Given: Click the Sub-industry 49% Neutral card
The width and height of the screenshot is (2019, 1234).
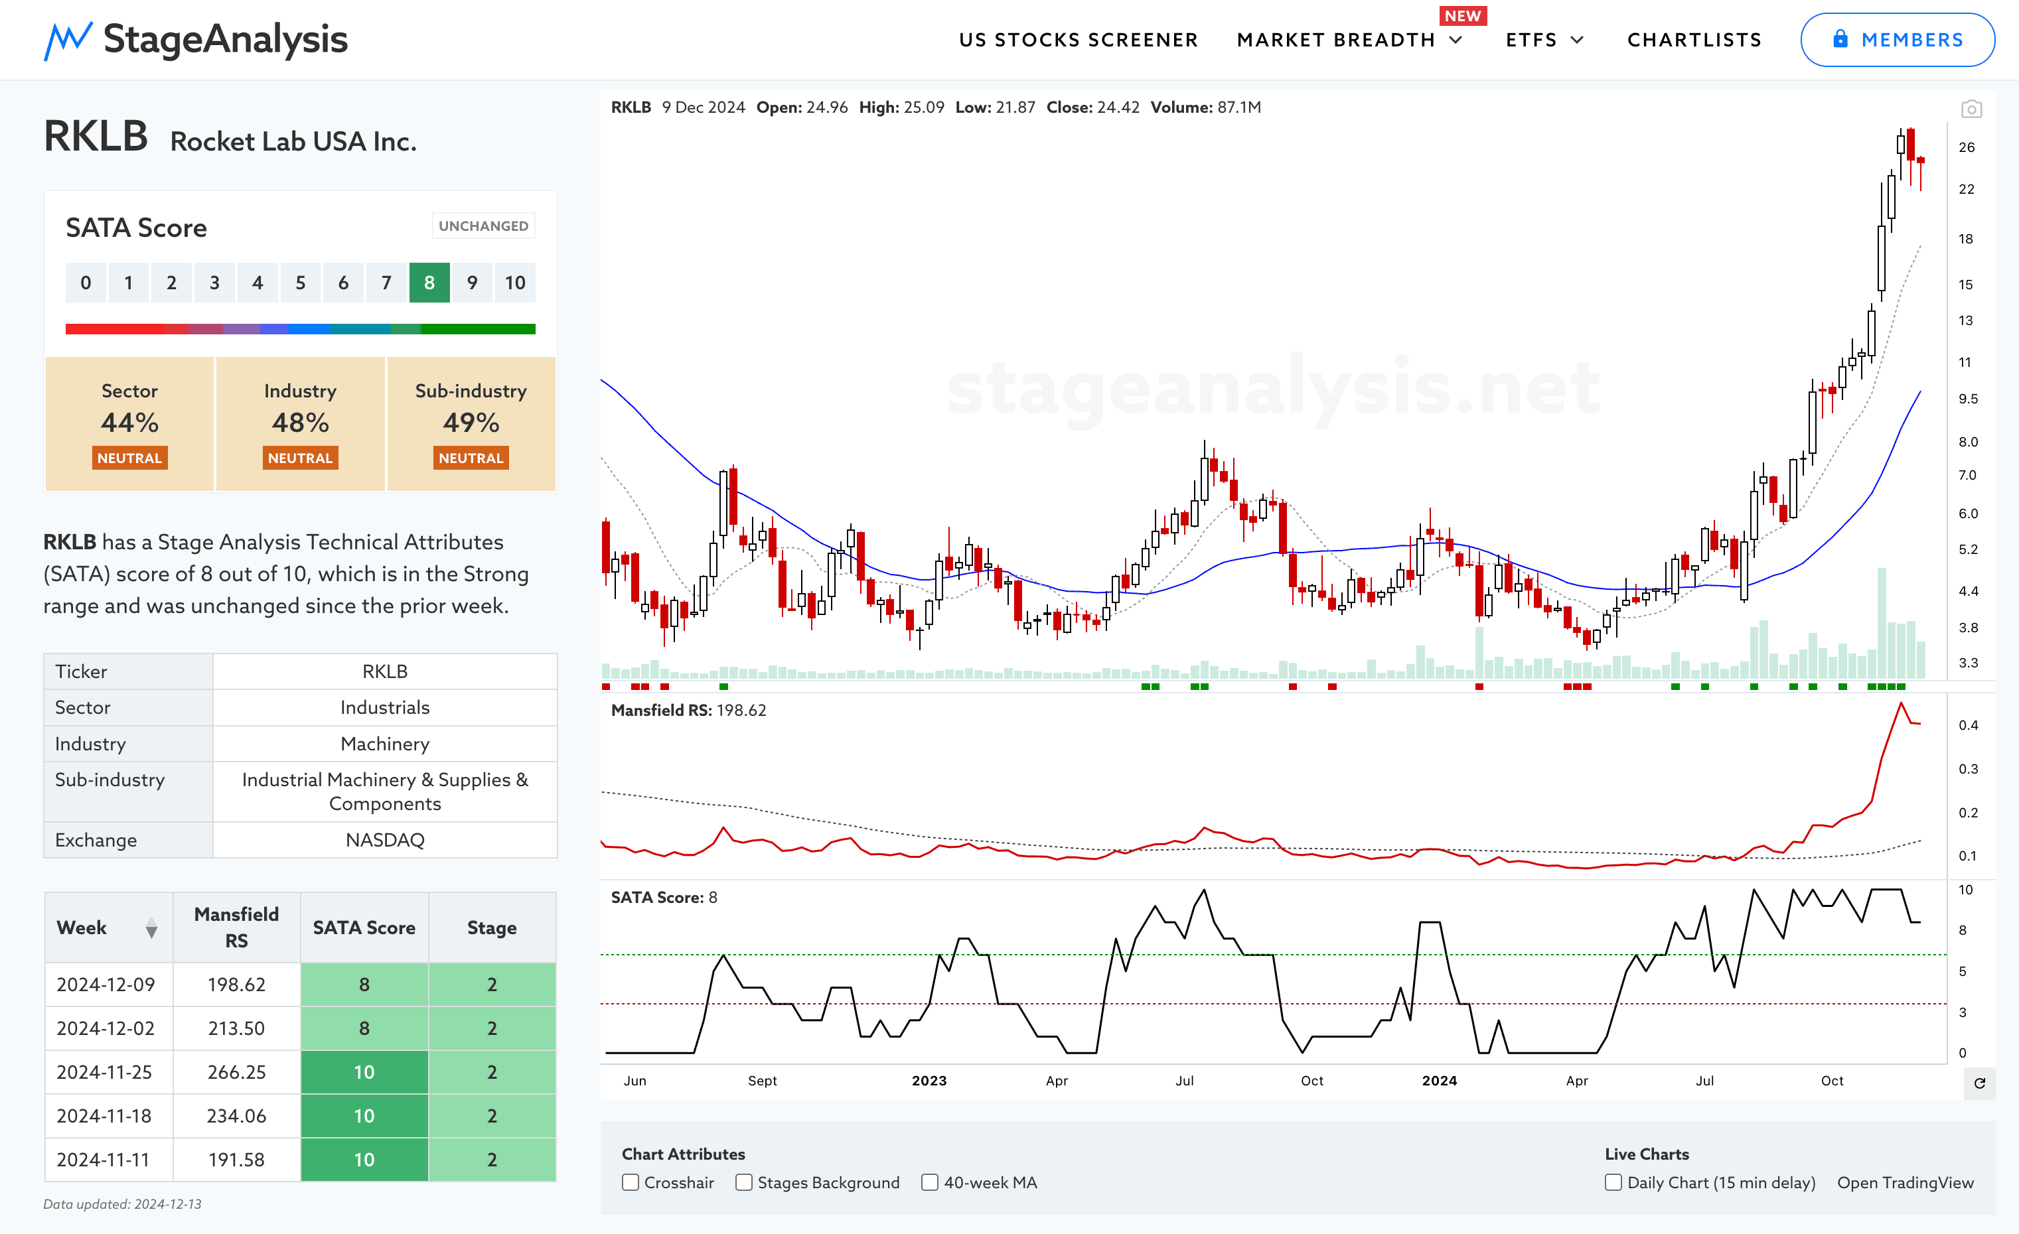Looking at the screenshot, I should pyautogui.click(x=471, y=424).
